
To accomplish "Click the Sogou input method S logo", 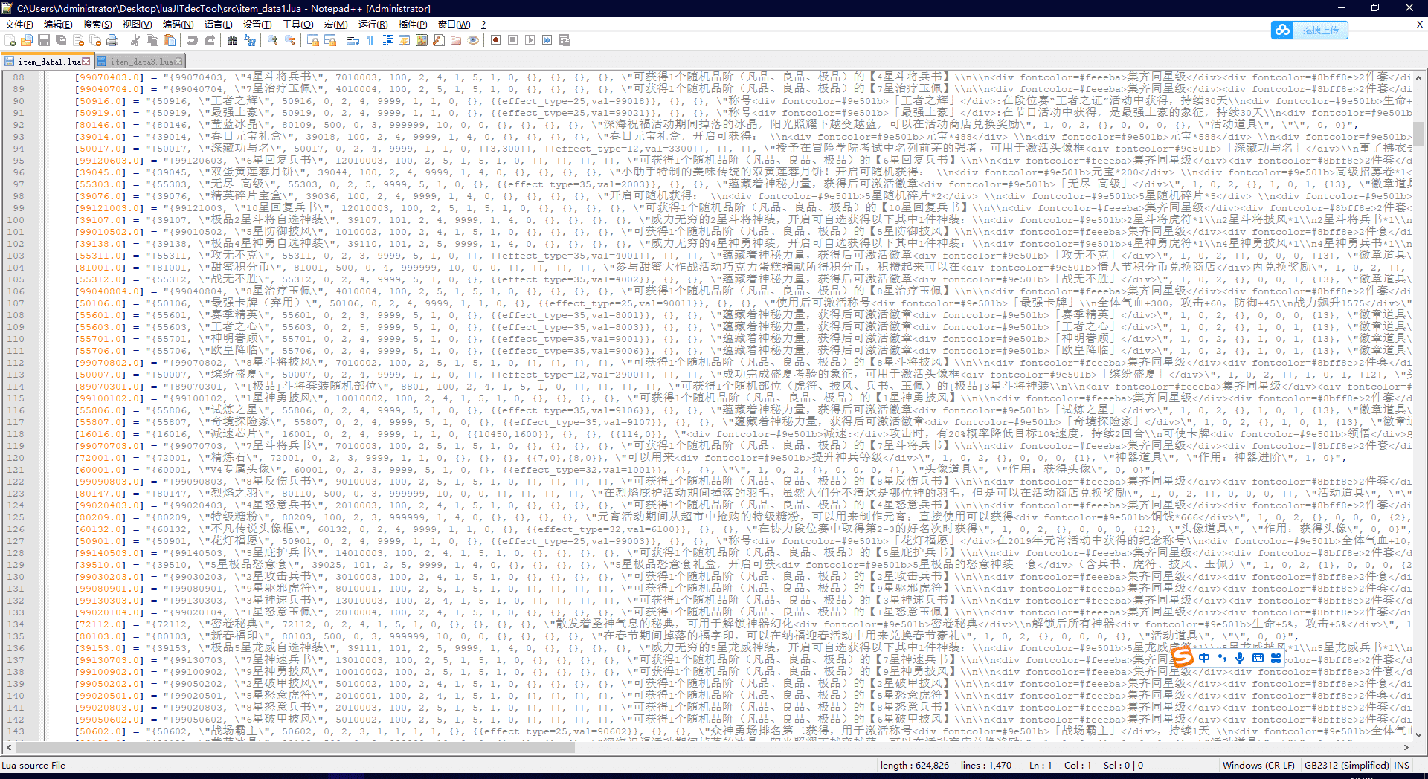I will (x=1183, y=657).
